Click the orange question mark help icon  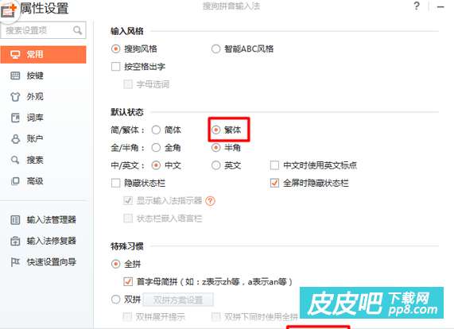pos(210,201)
